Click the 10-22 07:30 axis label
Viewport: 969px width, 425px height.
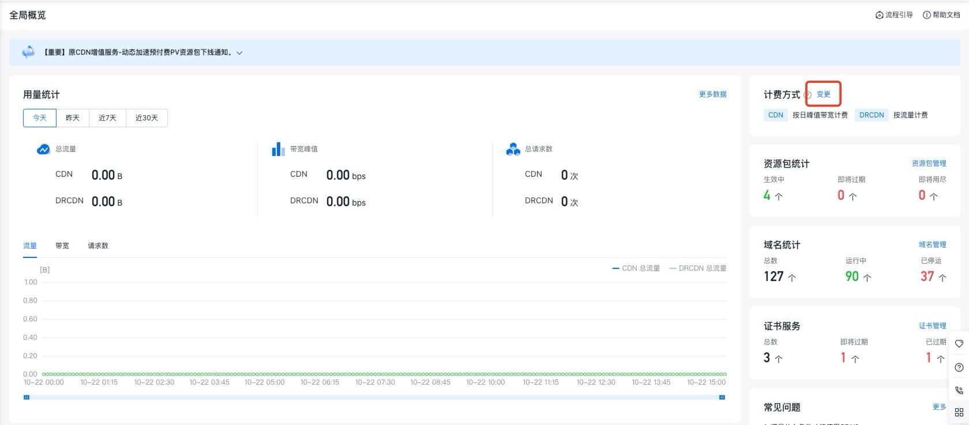[x=375, y=382]
